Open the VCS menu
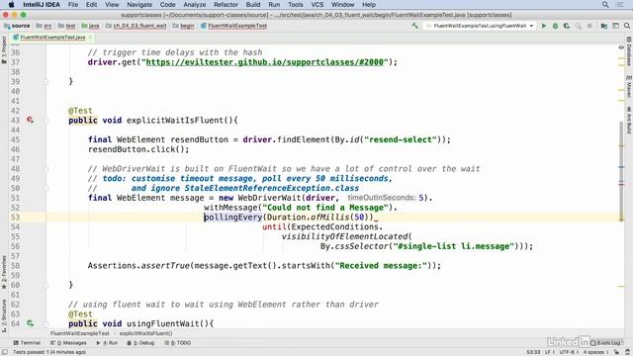The image size is (633, 356). (x=317, y=4)
